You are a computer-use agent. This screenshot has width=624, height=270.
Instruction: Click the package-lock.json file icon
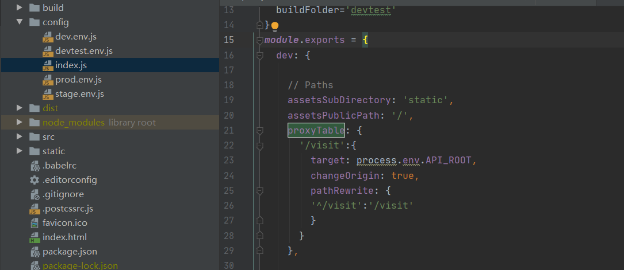coord(35,265)
